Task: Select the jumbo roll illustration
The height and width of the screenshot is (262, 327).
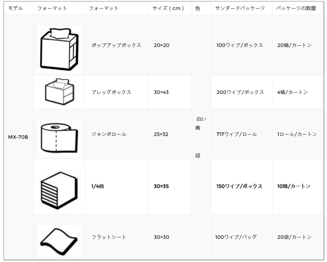Action: tap(59, 138)
